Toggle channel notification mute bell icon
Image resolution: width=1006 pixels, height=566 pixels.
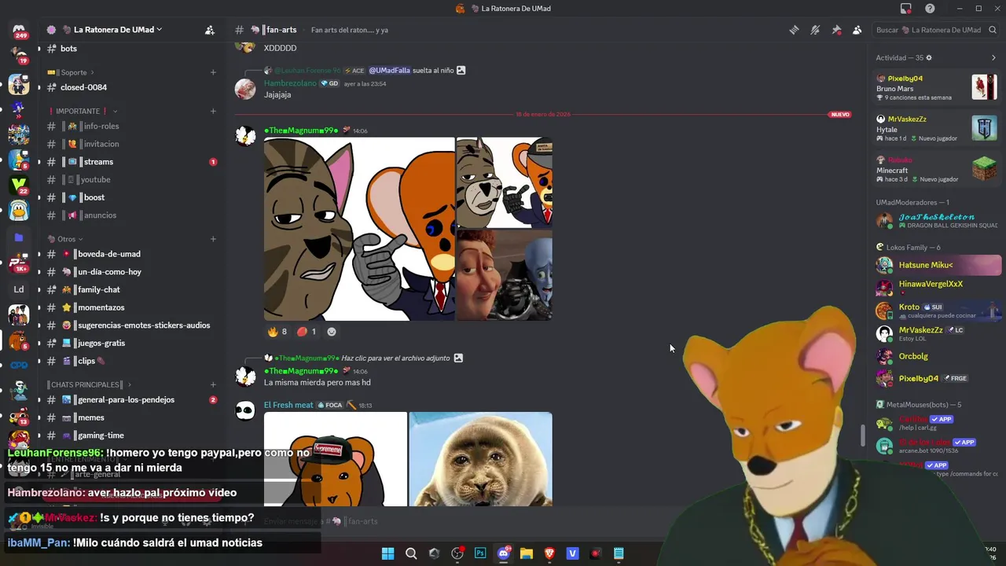tap(815, 30)
